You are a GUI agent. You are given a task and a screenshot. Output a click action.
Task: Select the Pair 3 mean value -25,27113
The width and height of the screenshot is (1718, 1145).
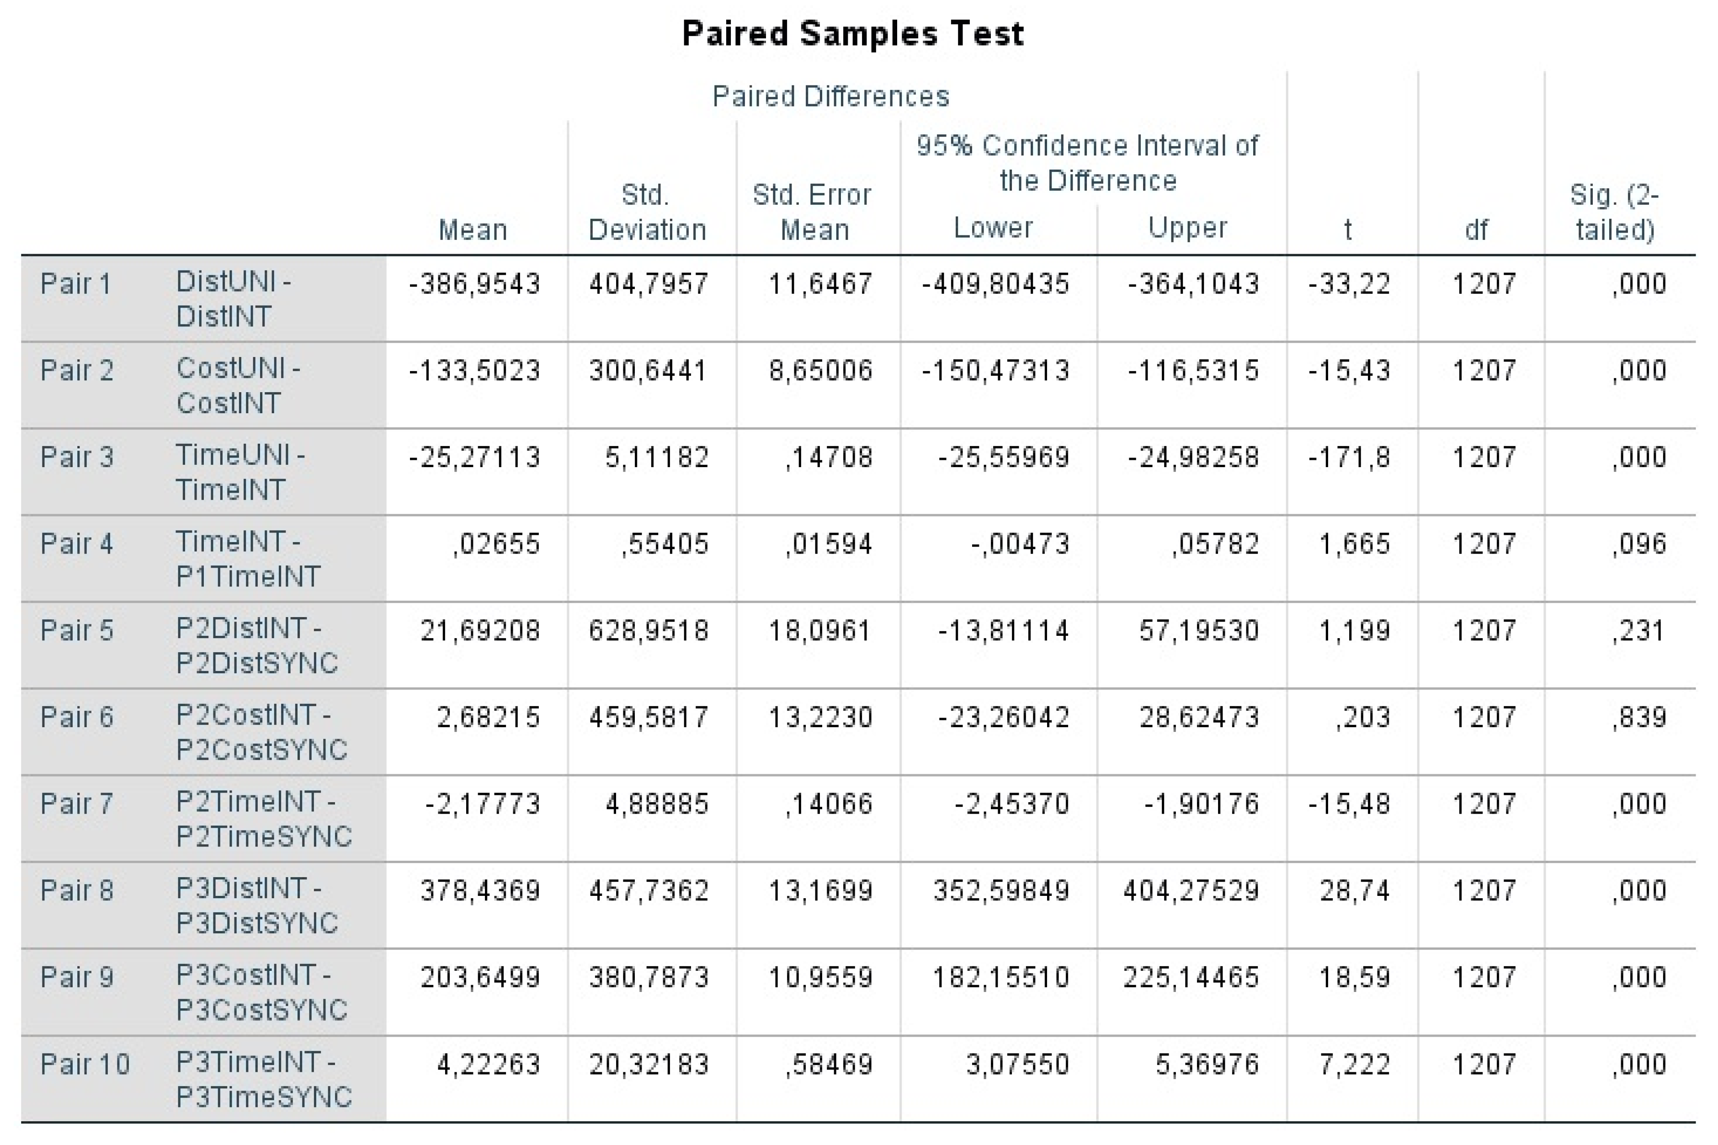click(474, 457)
